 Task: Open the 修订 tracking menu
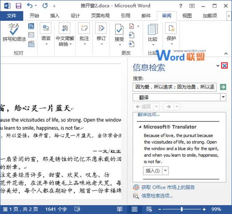(101, 34)
